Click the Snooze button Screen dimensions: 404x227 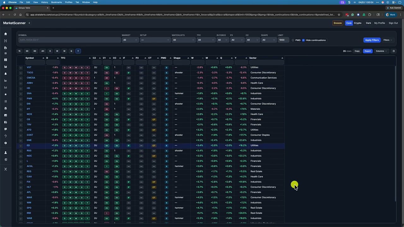(x=338, y=23)
